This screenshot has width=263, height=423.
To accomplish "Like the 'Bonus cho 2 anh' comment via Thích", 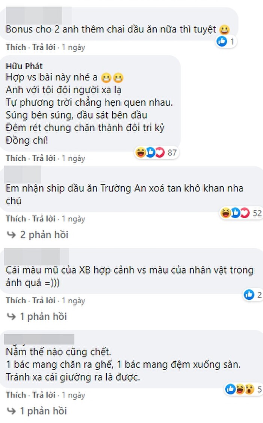I will pos(16,47).
